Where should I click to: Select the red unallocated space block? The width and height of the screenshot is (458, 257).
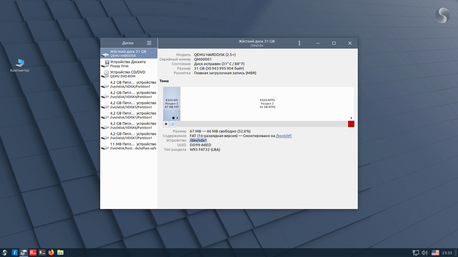351,124
